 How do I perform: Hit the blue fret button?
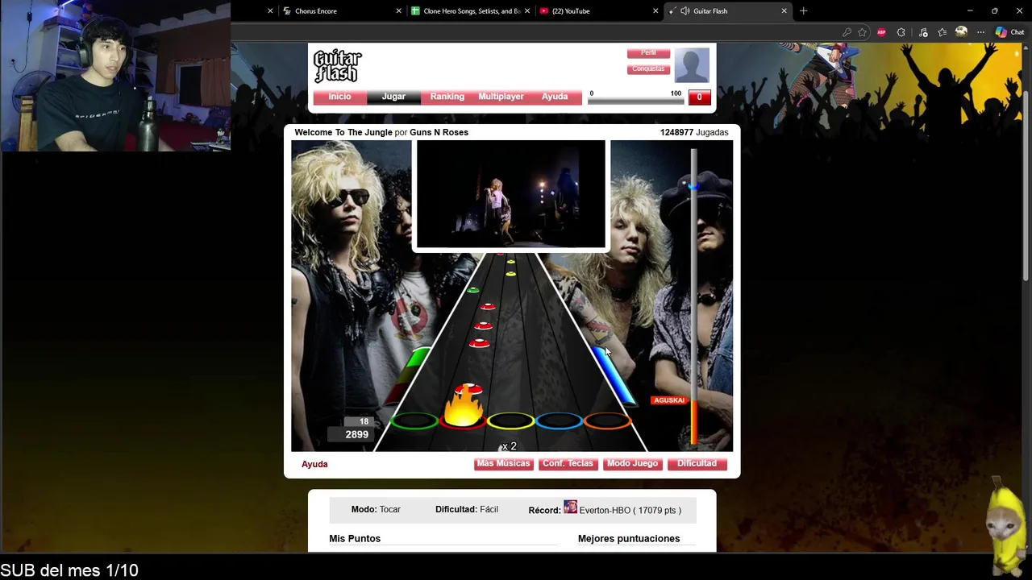point(559,420)
